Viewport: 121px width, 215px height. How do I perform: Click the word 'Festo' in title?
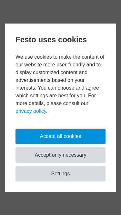click(x=26, y=40)
